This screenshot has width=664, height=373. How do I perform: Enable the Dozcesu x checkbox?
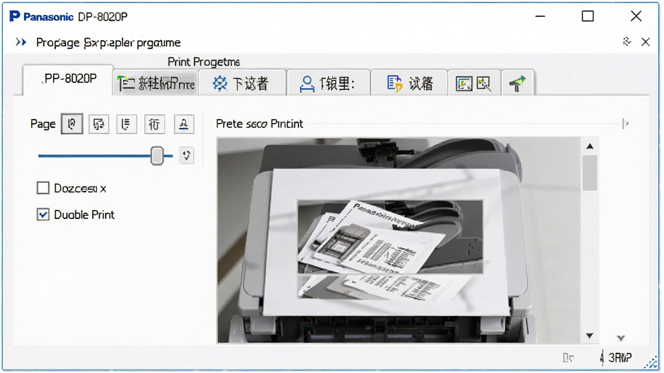43,188
